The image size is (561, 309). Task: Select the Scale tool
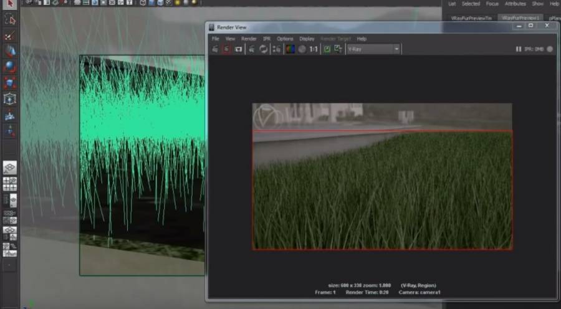point(10,83)
